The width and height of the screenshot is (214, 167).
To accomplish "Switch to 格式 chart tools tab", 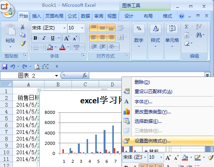I will click(167, 16).
